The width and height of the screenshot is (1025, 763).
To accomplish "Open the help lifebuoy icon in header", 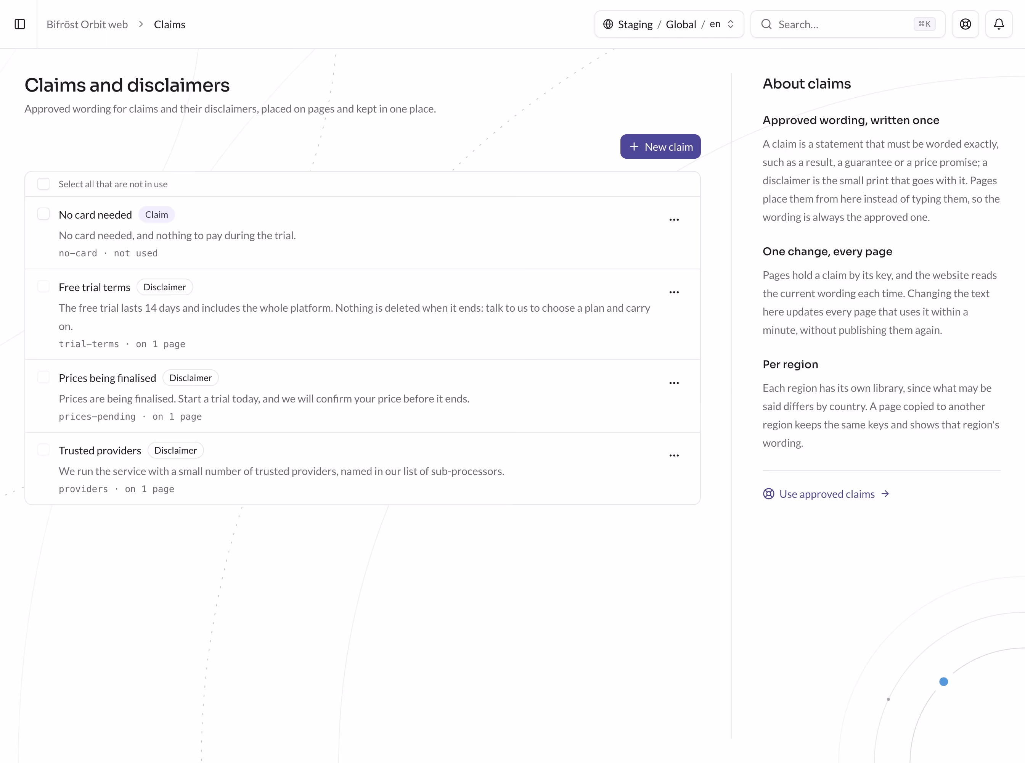I will click(x=965, y=24).
